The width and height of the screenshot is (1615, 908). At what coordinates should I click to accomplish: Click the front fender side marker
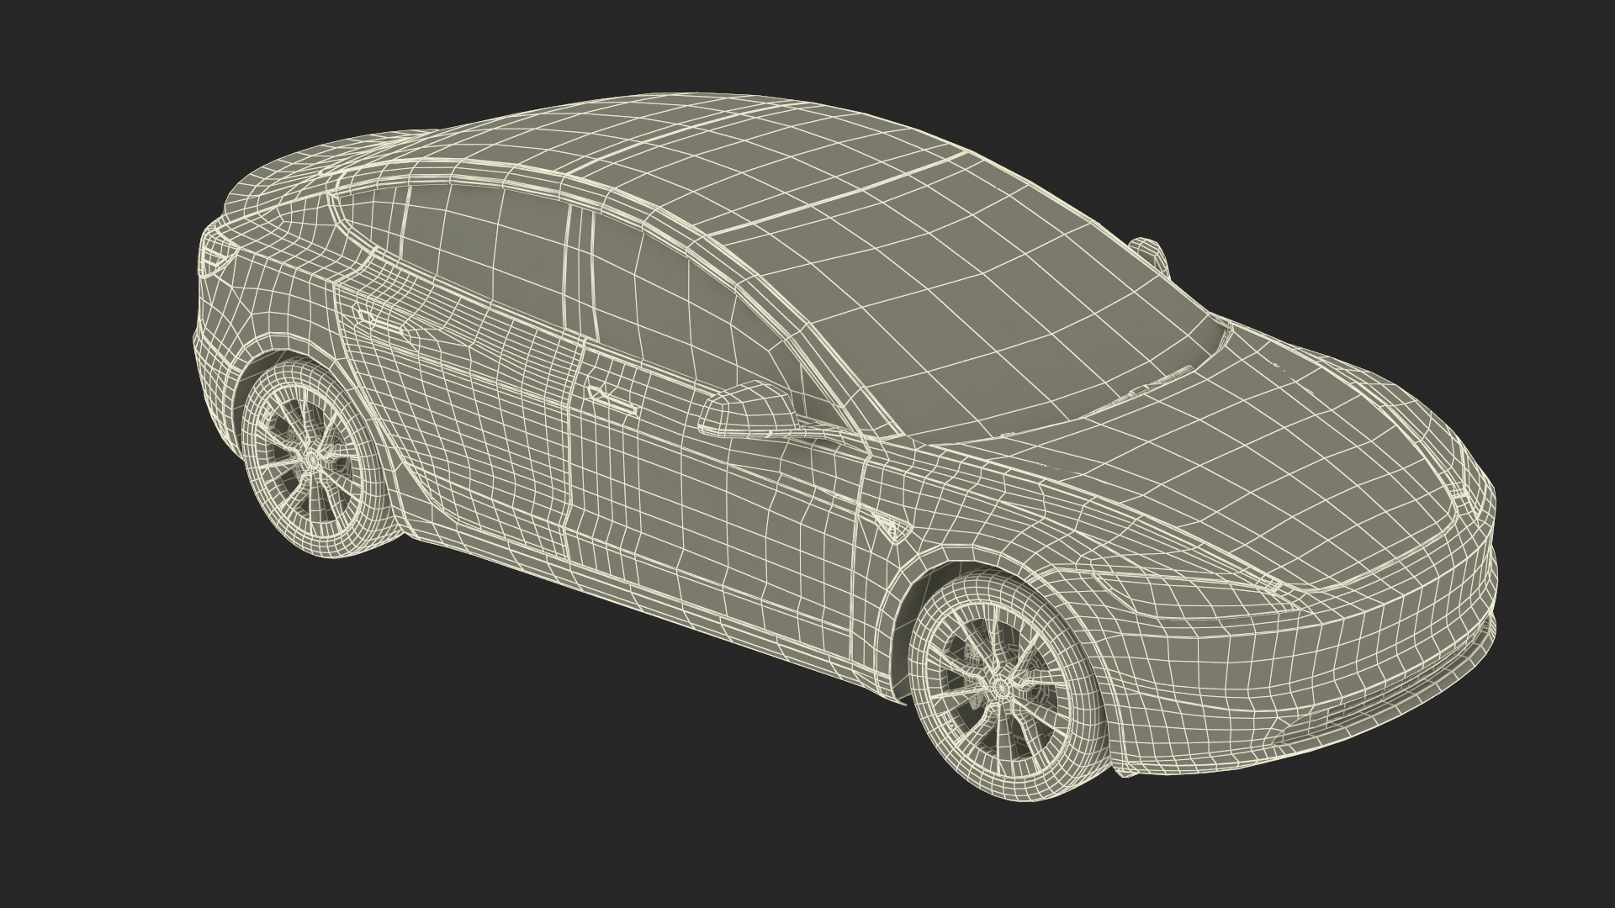[890, 524]
